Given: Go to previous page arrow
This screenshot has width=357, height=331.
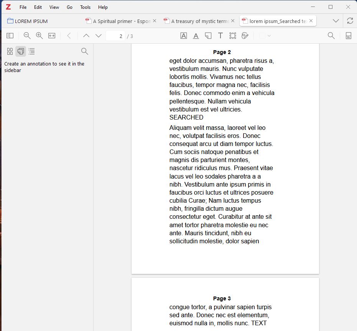Looking at the screenshot, I should (x=86, y=36).
